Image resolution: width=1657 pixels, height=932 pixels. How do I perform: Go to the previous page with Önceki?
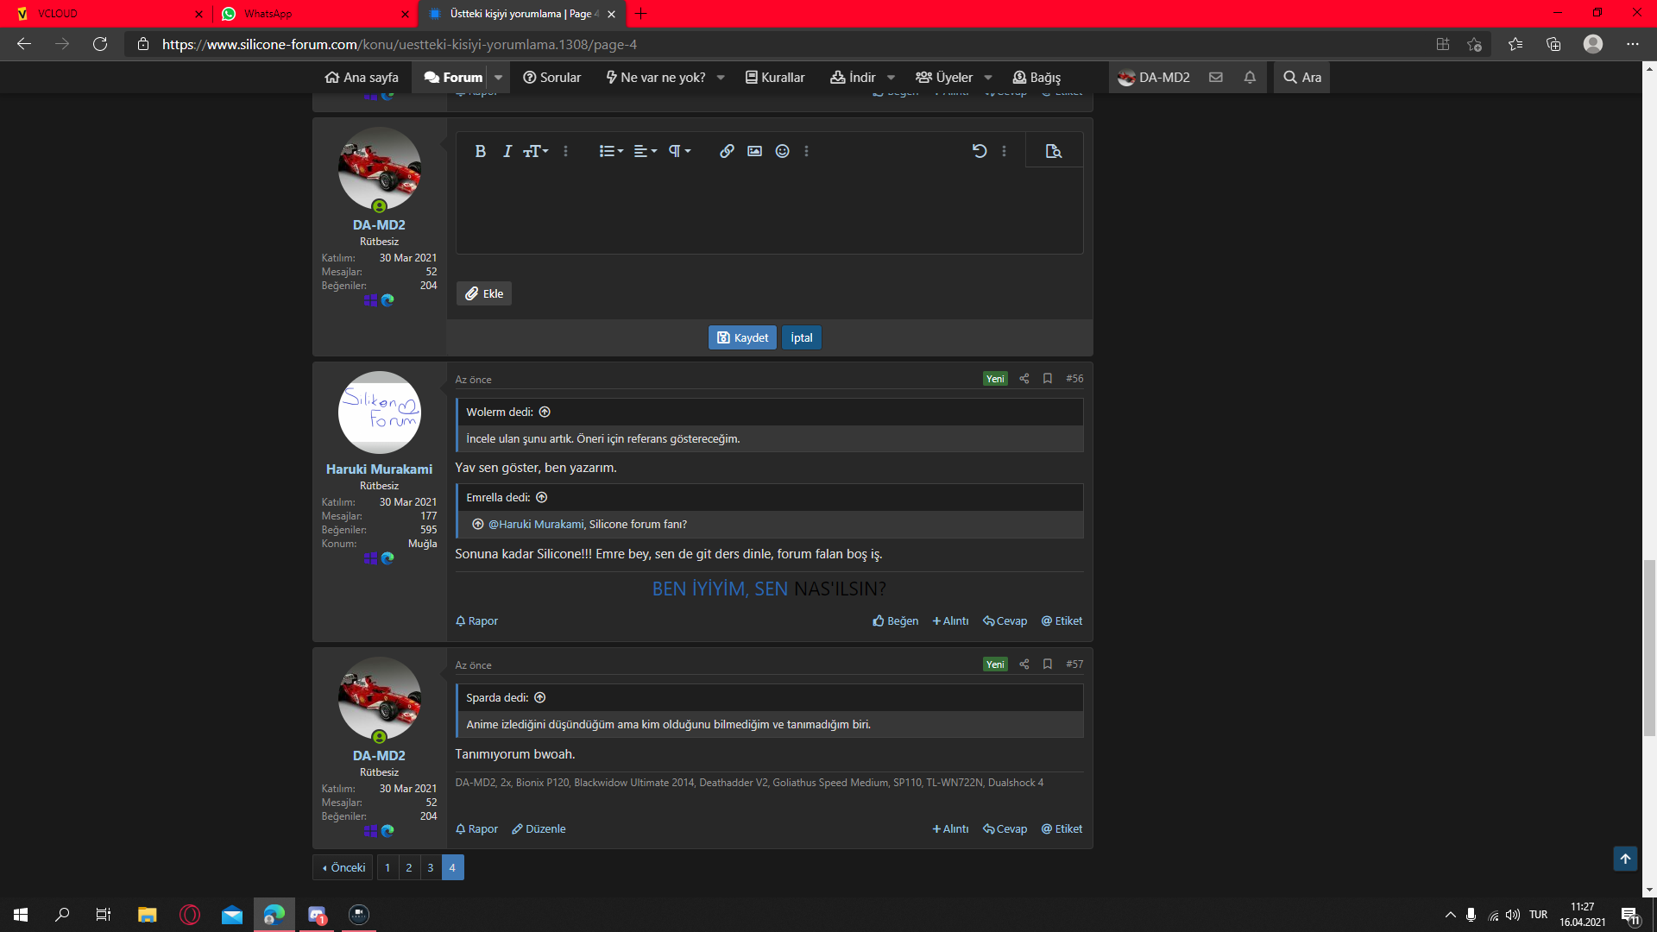click(343, 867)
